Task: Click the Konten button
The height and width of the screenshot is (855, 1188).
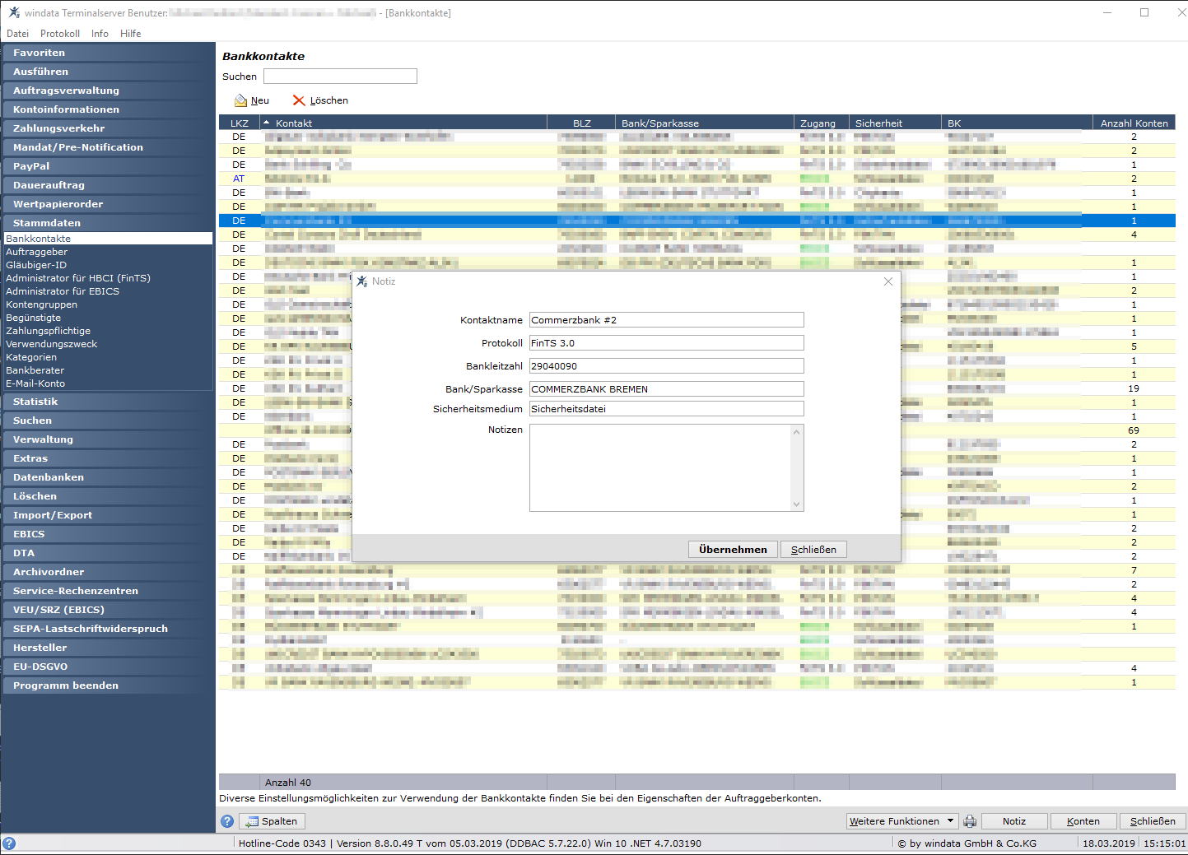Action: click(1083, 821)
